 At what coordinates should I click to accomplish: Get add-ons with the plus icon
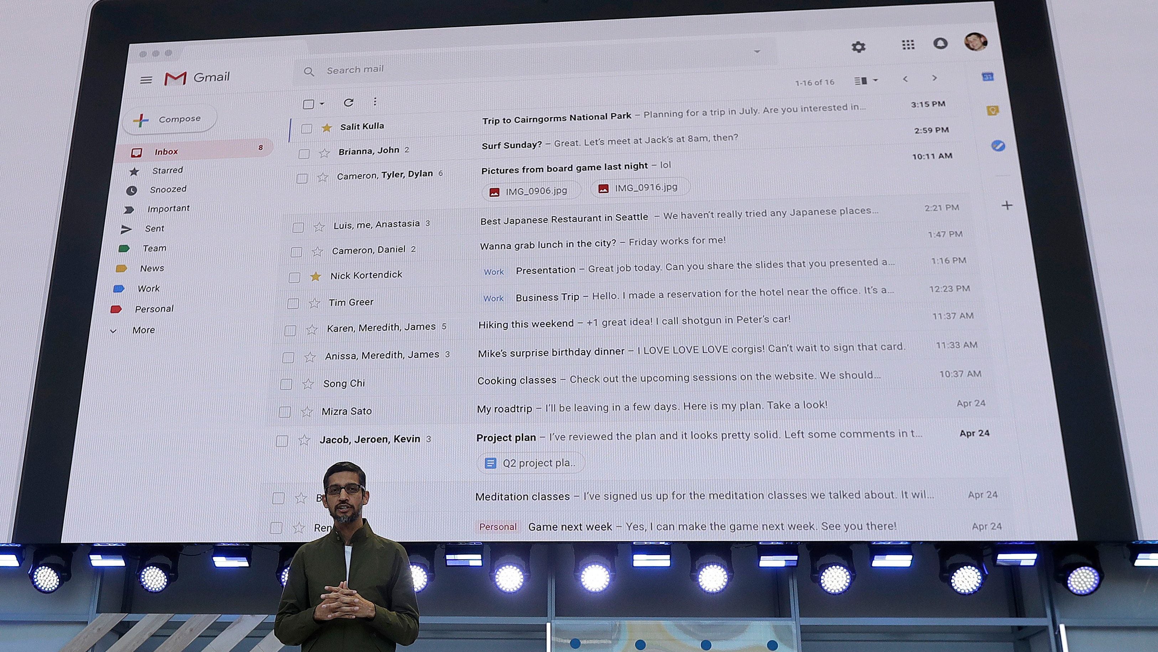tap(1007, 205)
